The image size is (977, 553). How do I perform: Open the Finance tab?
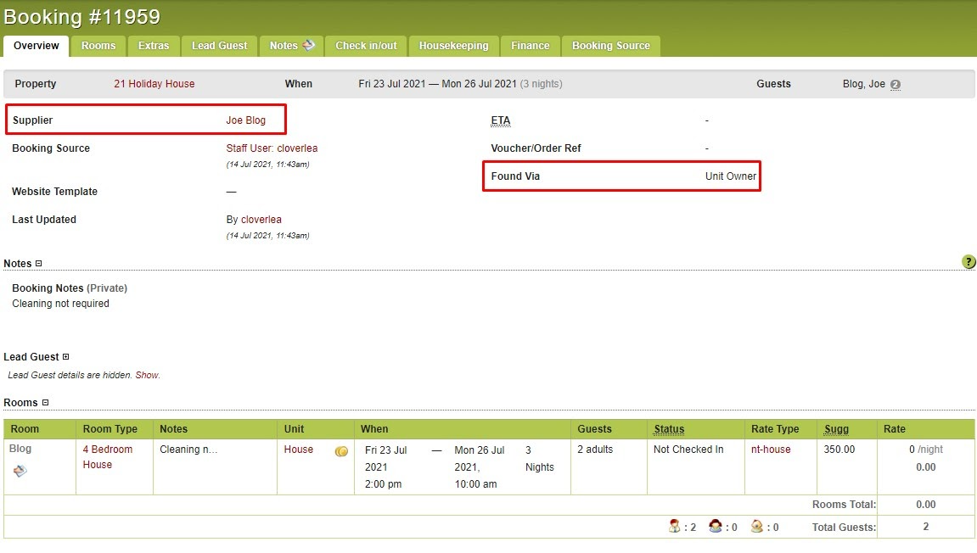[x=531, y=46]
